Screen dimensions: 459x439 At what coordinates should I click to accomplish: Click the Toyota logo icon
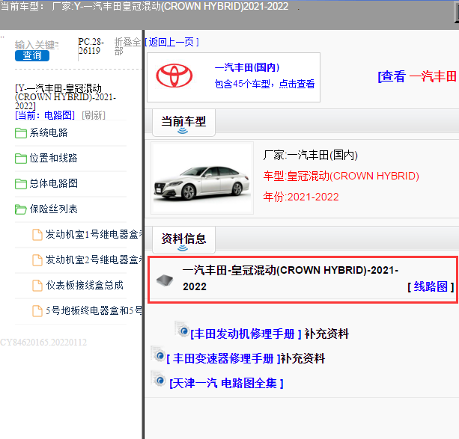click(x=174, y=76)
